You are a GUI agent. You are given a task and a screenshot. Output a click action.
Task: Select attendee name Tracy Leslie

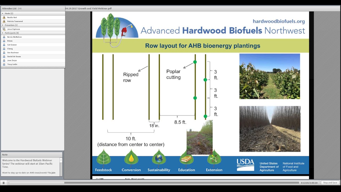coord(12,64)
